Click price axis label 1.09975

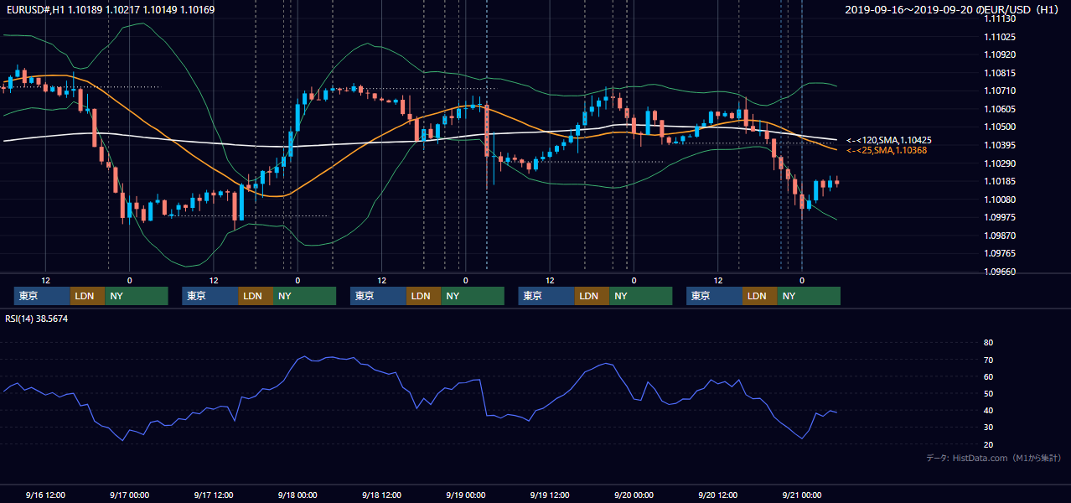click(1001, 217)
